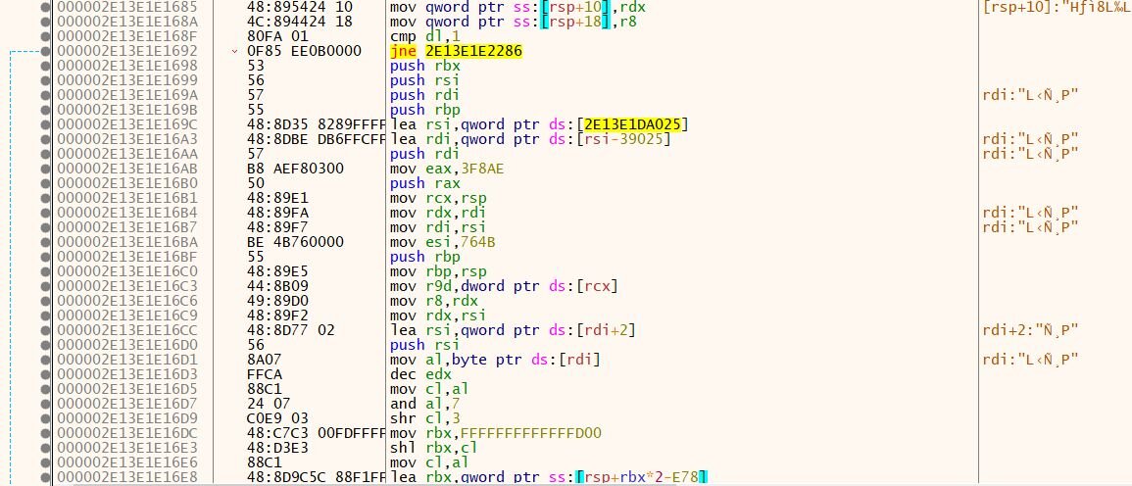Select address 000002E13E1E1698 in address column

[x=114, y=65]
